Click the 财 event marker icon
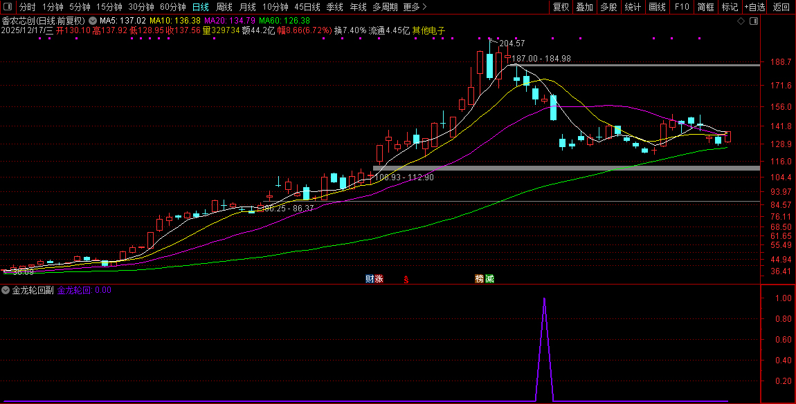The height and width of the screenshot is (404, 796). 370,279
